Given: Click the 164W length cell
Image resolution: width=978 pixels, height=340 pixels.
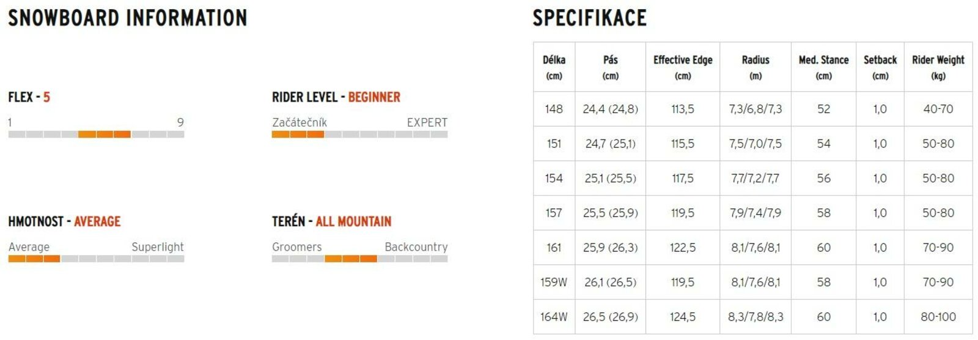Looking at the screenshot, I should click(x=554, y=317).
